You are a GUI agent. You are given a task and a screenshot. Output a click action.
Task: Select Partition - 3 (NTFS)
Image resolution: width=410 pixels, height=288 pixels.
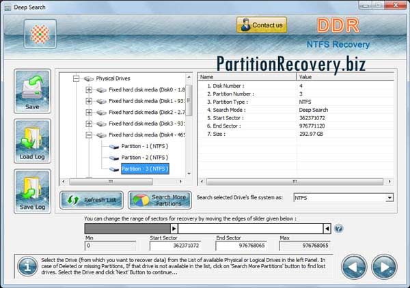145,169
